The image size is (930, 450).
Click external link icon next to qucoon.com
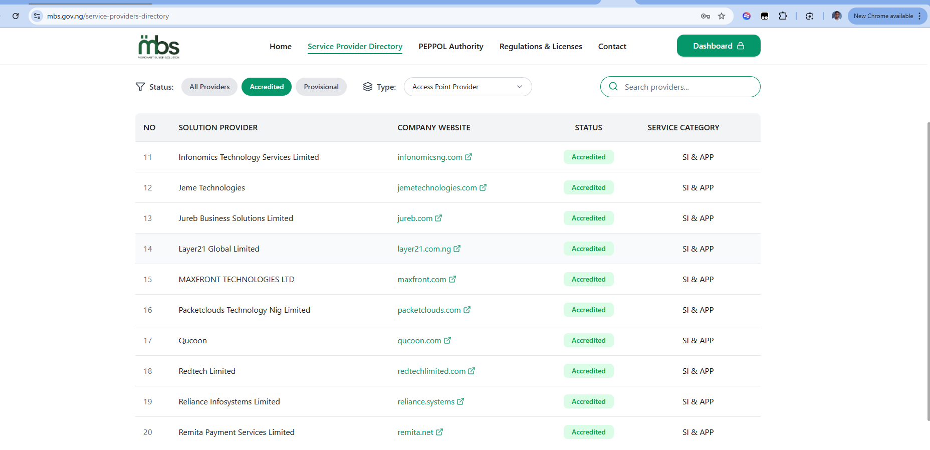(x=447, y=340)
